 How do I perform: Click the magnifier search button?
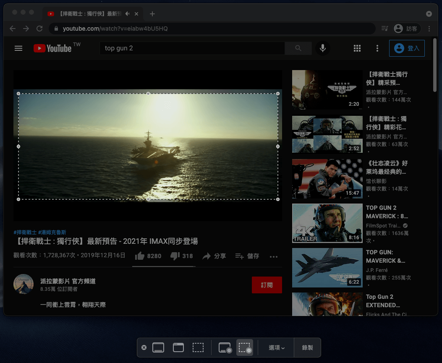298,48
